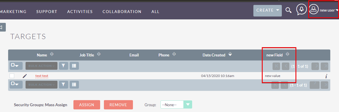
Task: Click Security Groups: Mass Assign label
Action: 40,105
